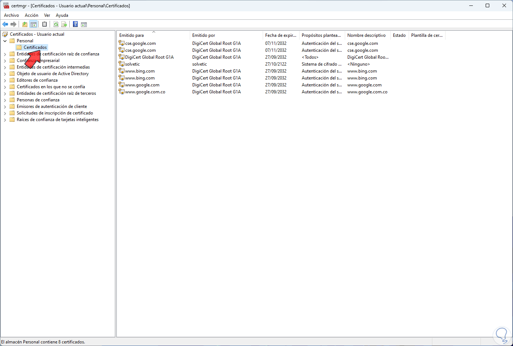Open the Ayuda menu

tap(62, 15)
